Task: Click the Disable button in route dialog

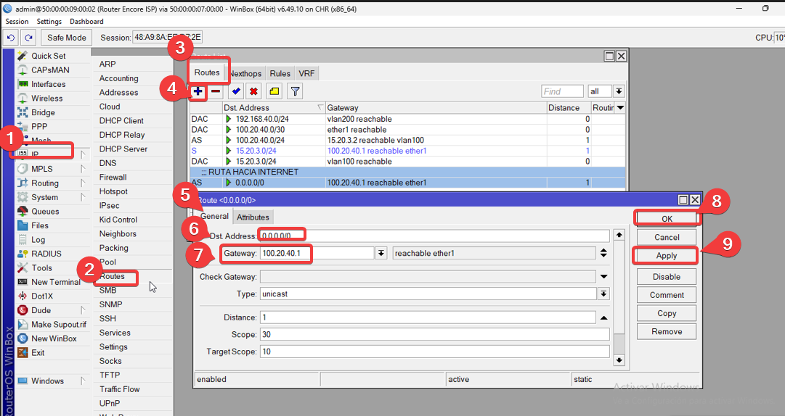Action: (666, 277)
